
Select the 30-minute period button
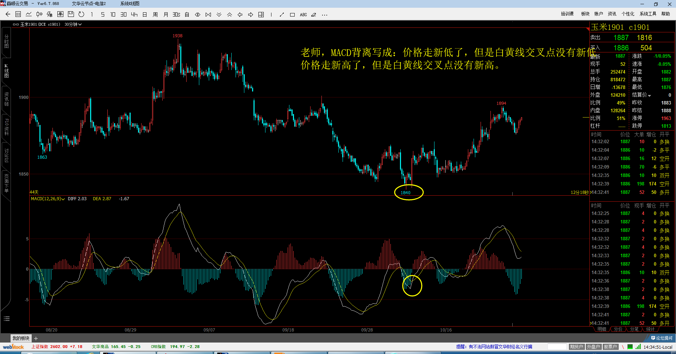[124, 14]
